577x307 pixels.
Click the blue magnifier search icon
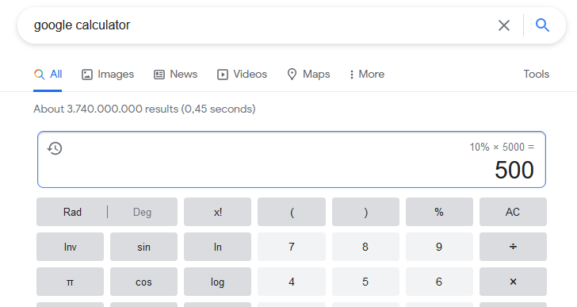(542, 25)
